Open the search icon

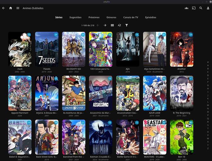201,8
